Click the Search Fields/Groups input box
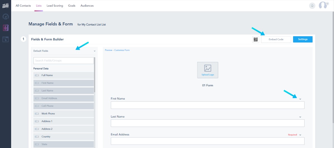This screenshot has width=334, height=148. tap(63, 60)
